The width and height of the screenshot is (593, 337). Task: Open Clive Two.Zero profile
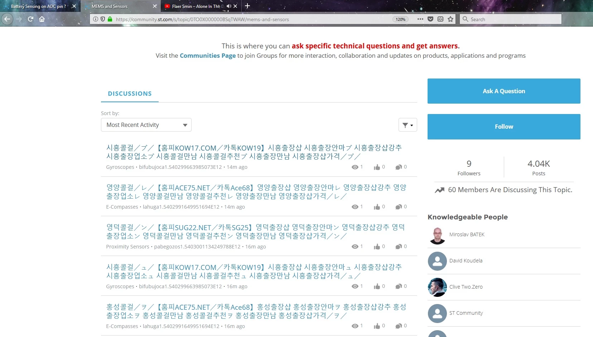pyautogui.click(x=466, y=287)
